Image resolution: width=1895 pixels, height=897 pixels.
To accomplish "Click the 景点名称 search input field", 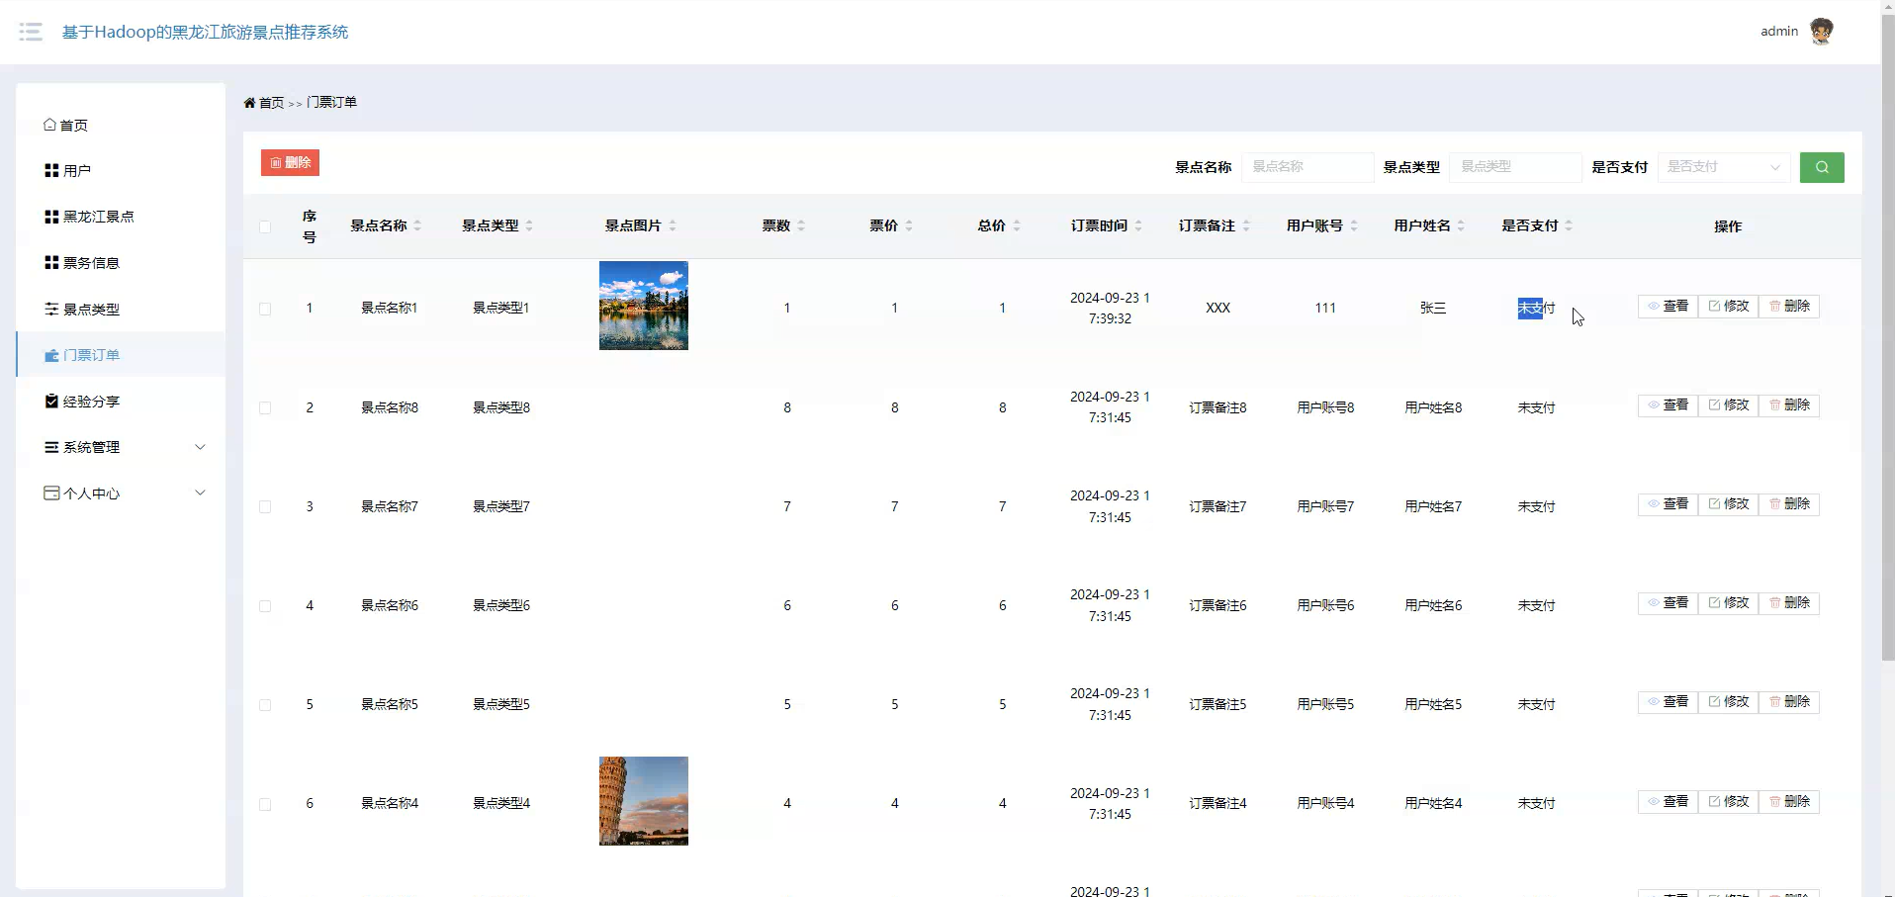I will (1308, 167).
